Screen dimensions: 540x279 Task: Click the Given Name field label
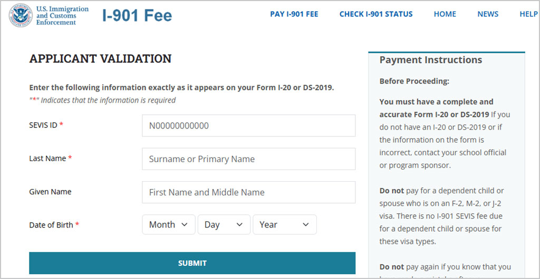(x=50, y=192)
